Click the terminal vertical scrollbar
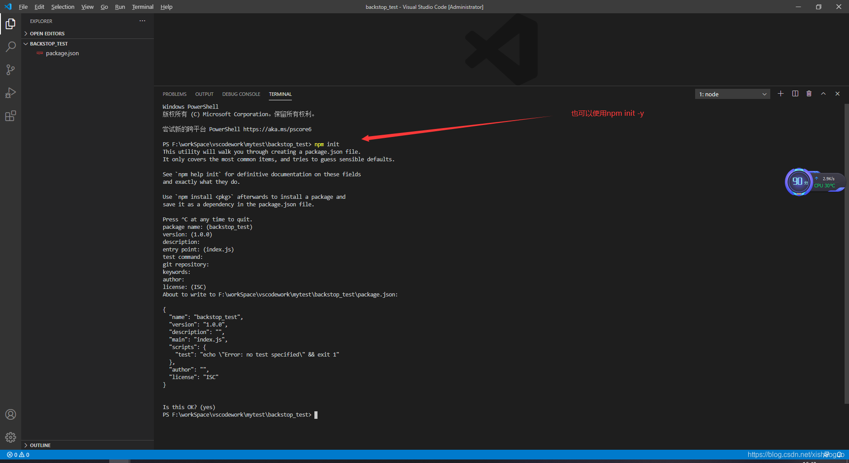Viewport: 849px width, 463px height. click(x=846, y=253)
